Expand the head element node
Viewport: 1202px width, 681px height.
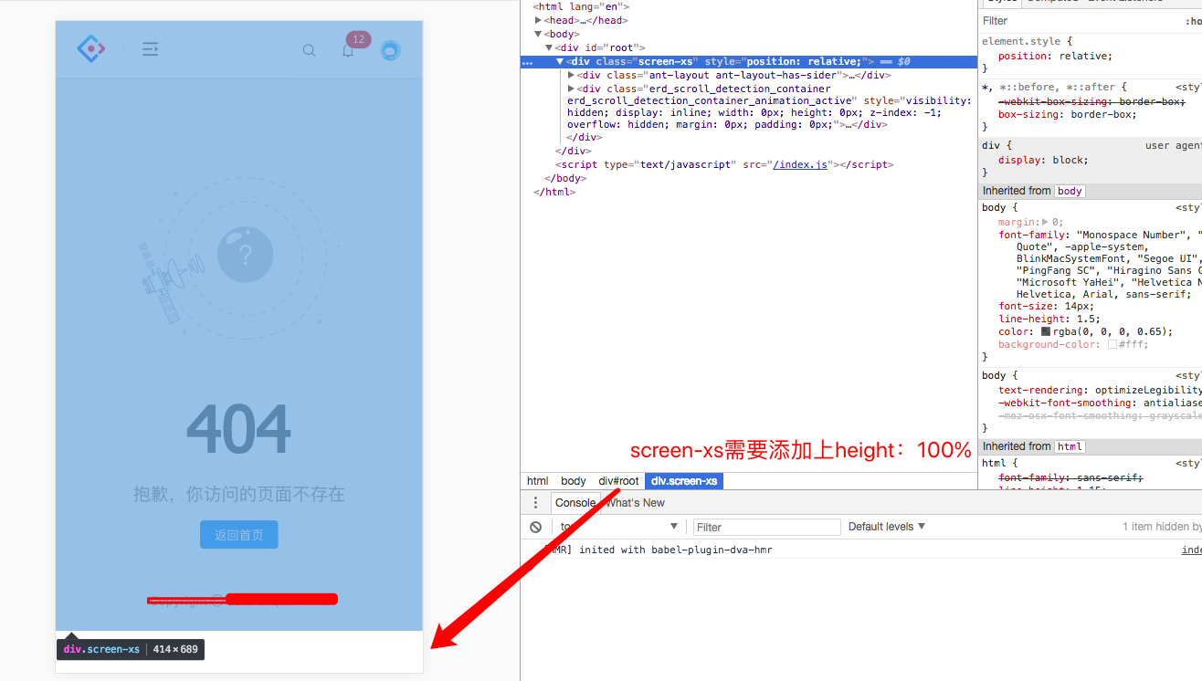(538, 20)
